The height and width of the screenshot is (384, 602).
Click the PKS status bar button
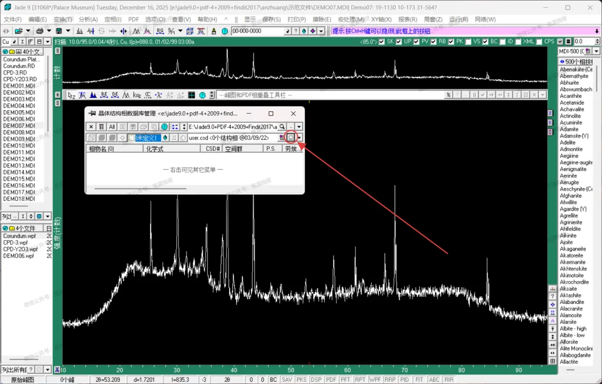pos(302,380)
